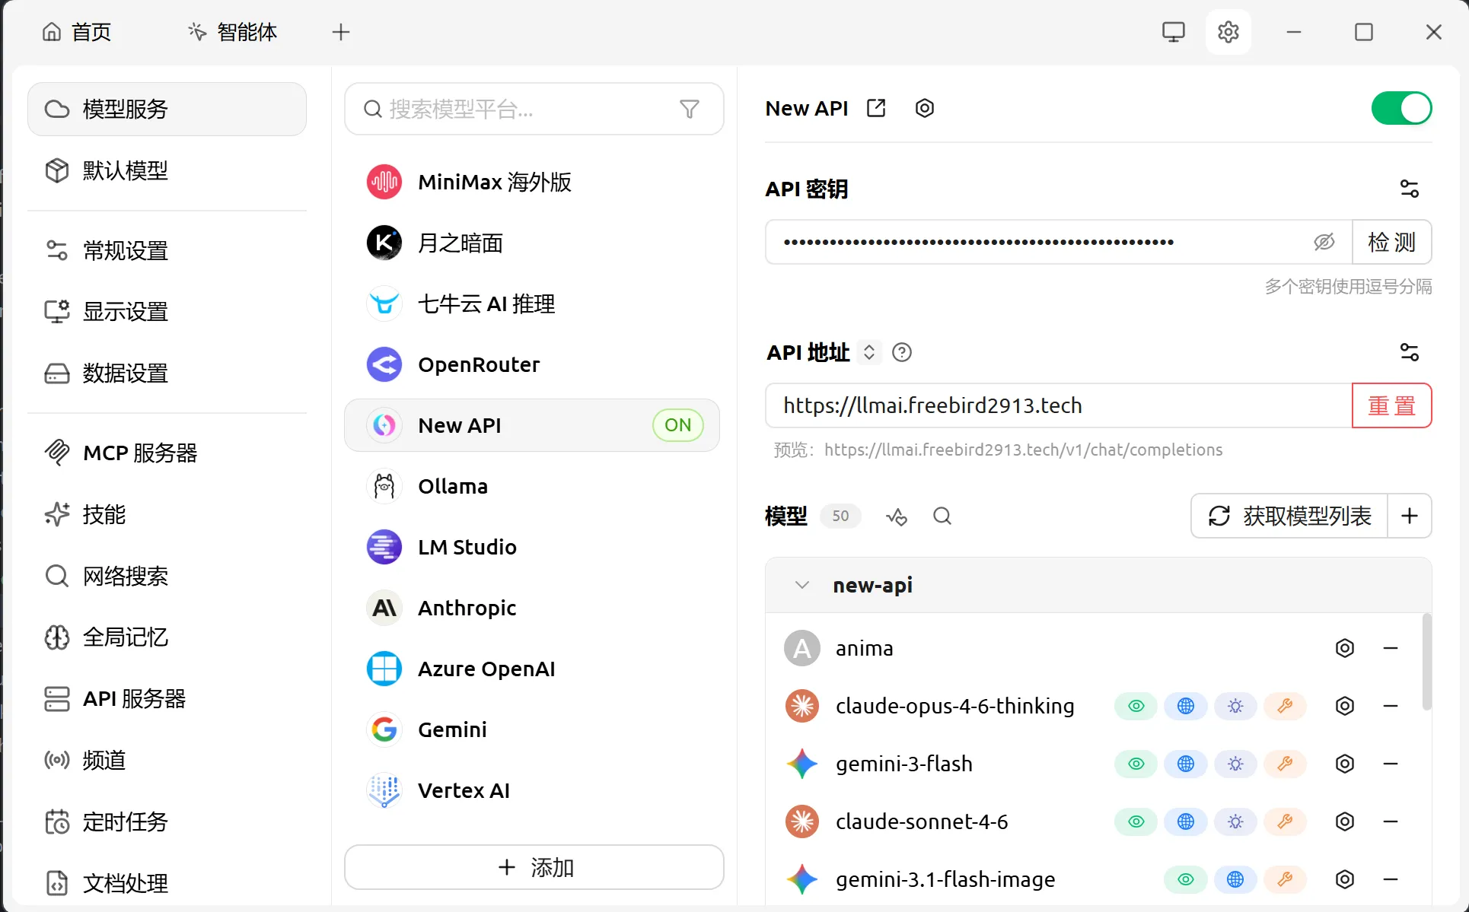Open 常规设置 settings section
The height and width of the screenshot is (912, 1469).
167,250
